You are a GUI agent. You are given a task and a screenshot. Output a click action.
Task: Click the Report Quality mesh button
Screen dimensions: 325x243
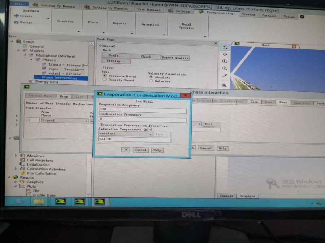click(175, 58)
